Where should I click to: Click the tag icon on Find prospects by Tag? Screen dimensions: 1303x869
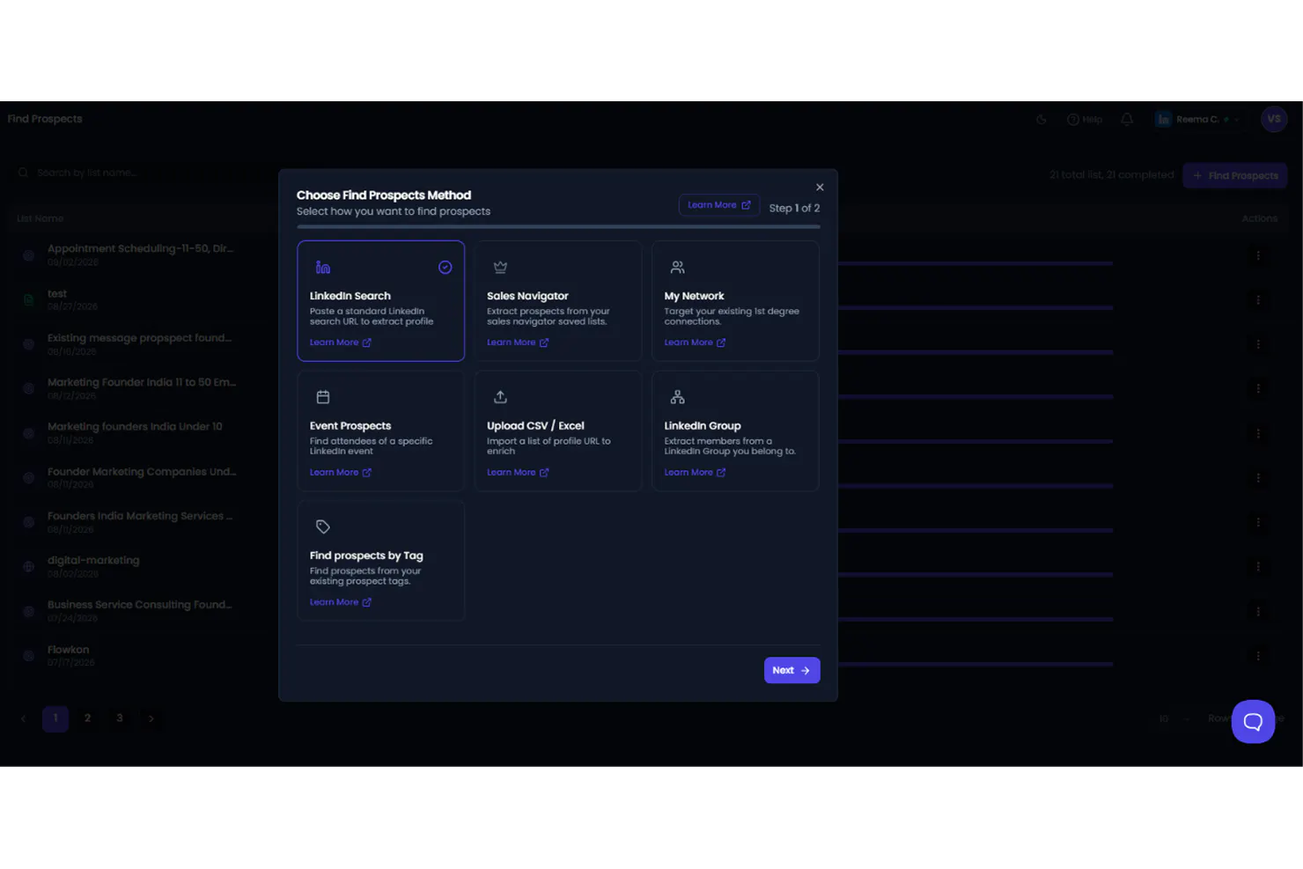[x=323, y=527]
